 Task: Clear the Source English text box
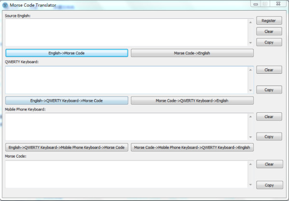(x=269, y=31)
